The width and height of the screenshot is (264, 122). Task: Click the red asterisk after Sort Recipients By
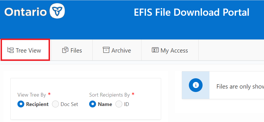coord(133,94)
